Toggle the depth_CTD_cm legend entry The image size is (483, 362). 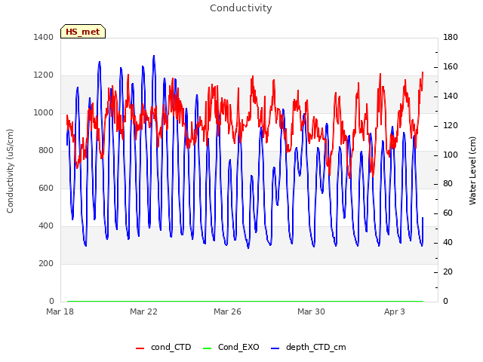(x=309, y=347)
